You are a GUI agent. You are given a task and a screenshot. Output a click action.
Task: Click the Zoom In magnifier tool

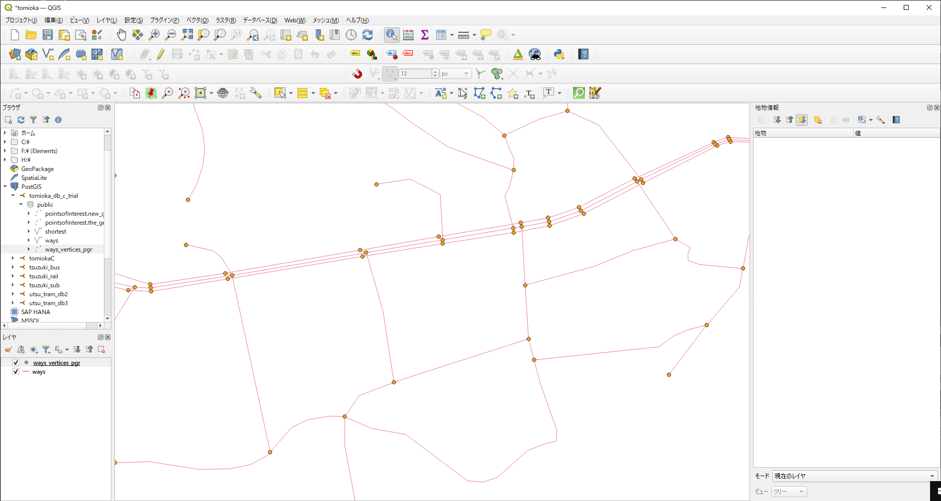click(x=154, y=35)
